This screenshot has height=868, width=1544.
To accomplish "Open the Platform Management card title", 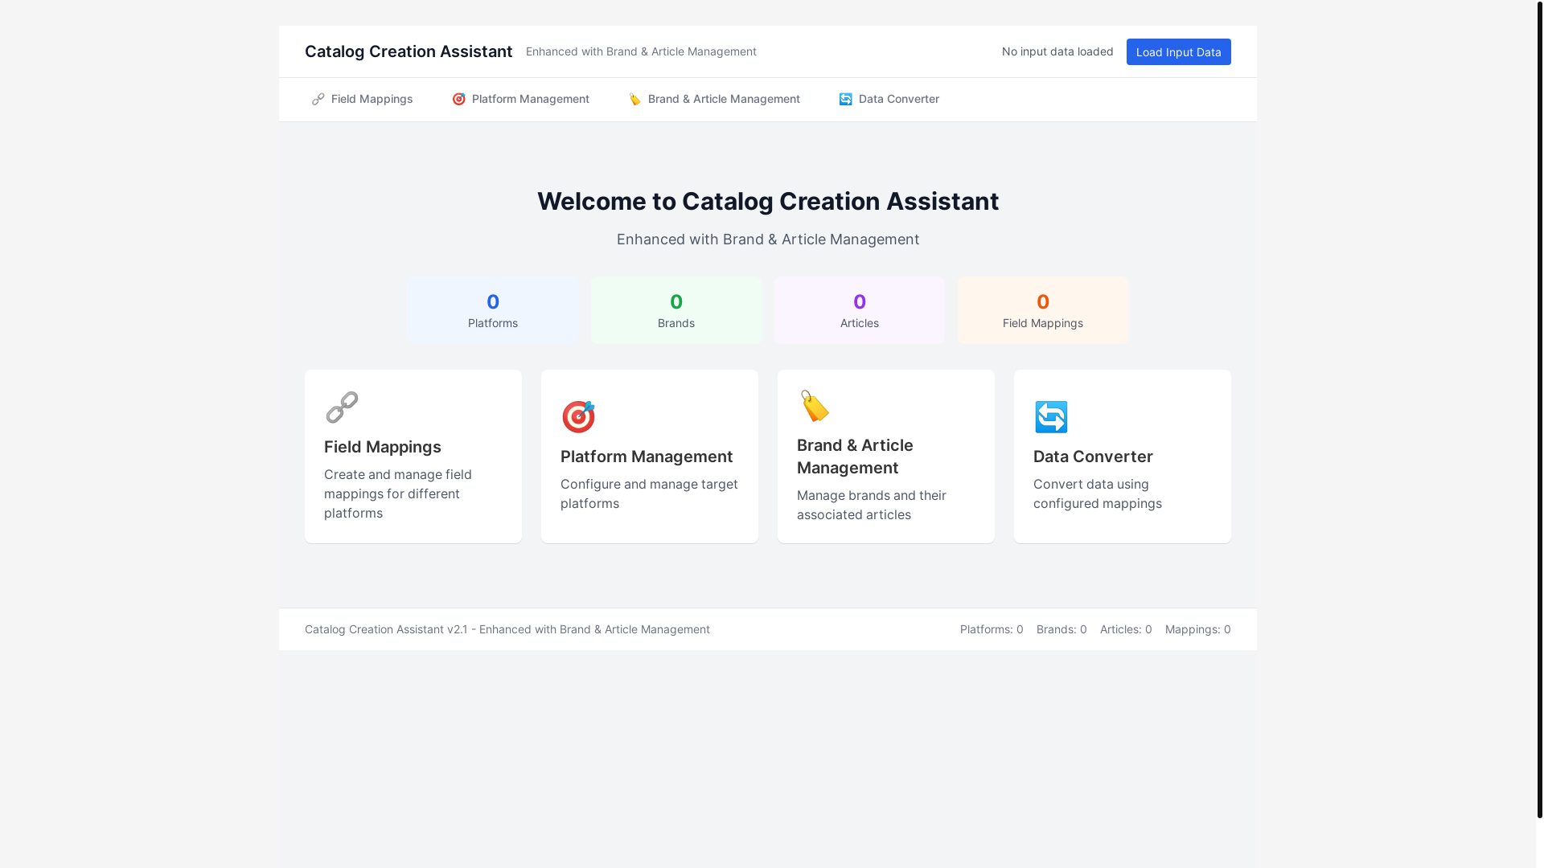I will click(647, 457).
